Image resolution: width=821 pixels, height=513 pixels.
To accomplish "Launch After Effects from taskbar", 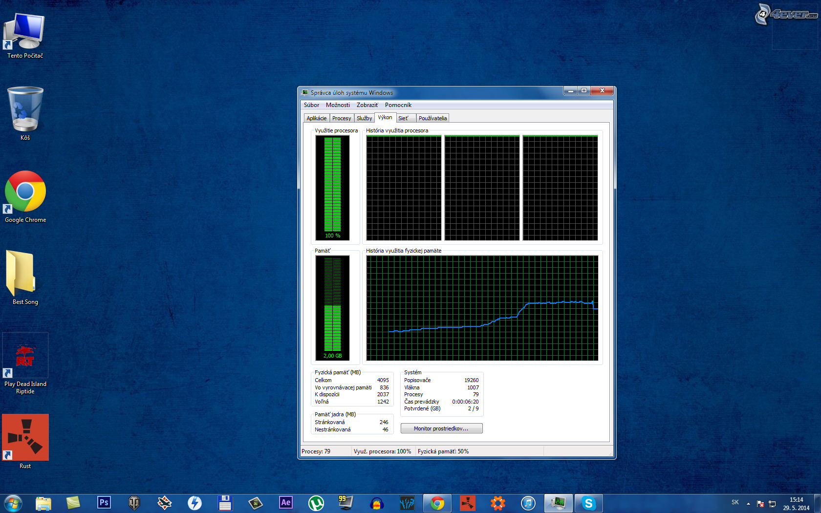I will click(x=286, y=503).
